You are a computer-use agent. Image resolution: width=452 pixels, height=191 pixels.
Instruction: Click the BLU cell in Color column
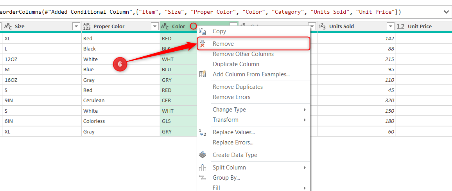178,70
